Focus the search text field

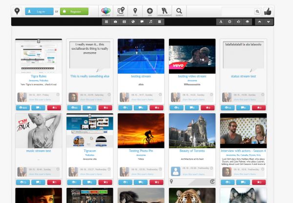[238, 11]
